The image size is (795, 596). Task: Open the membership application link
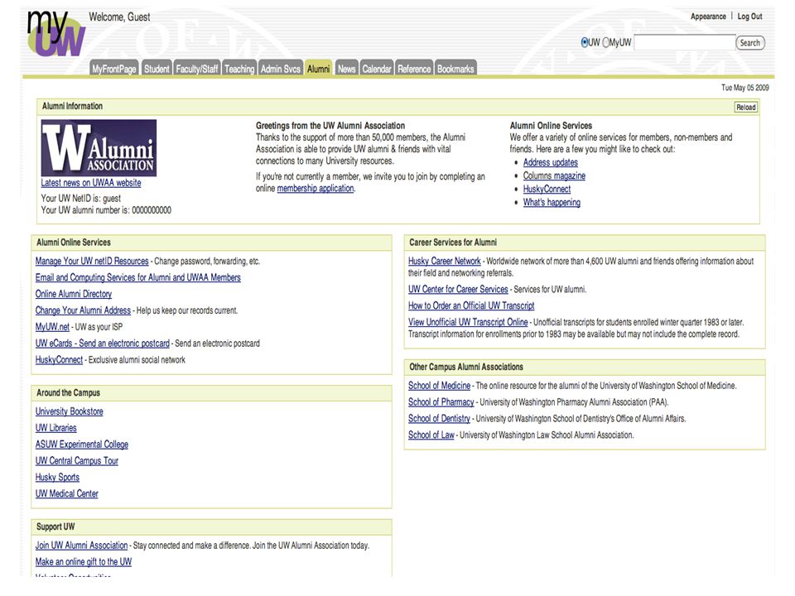(316, 188)
